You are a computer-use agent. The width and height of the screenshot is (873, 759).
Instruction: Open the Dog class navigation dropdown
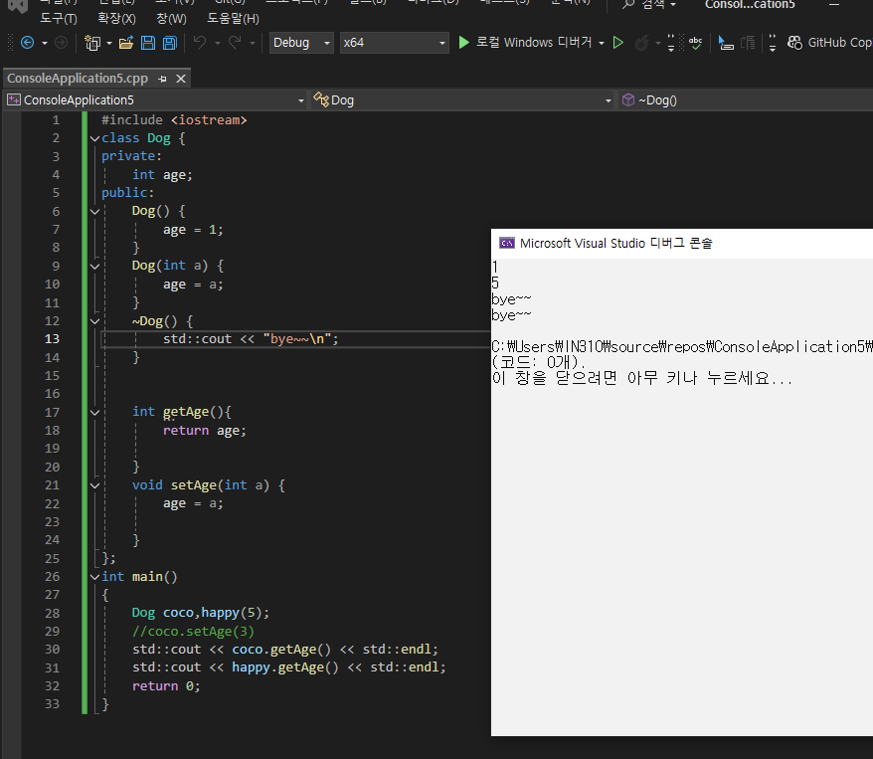[x=462, y=100]
